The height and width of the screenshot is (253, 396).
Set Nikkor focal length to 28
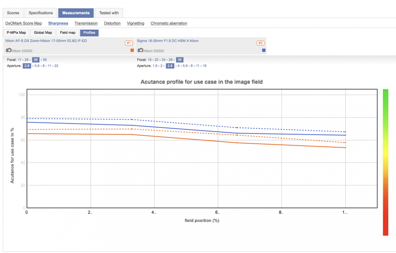click(27, 60)
